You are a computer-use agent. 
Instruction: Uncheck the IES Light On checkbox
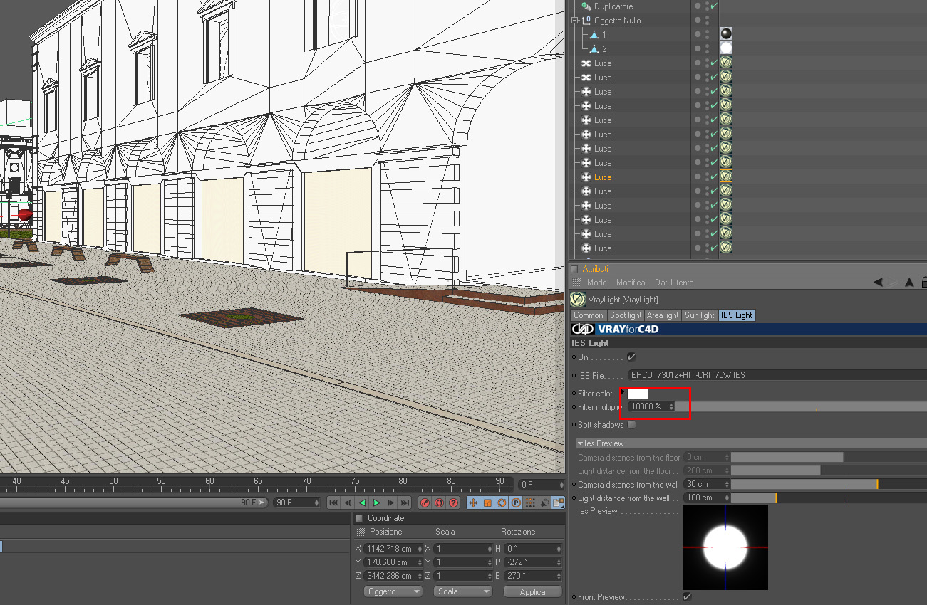click(x=631, y=357)
